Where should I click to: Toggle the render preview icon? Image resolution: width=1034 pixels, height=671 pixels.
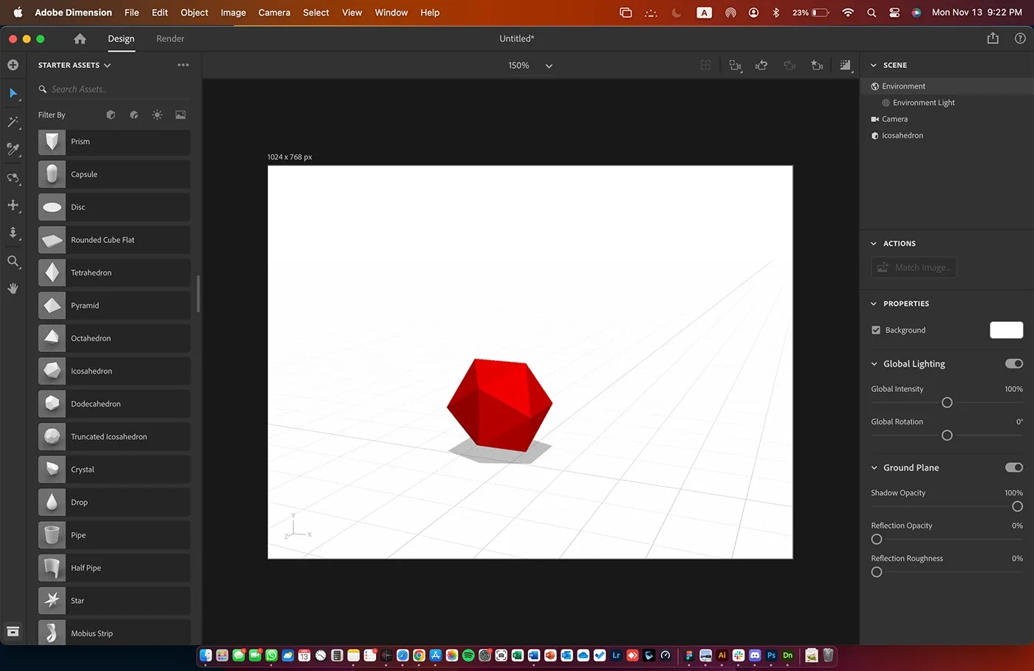tap(845, 66)
